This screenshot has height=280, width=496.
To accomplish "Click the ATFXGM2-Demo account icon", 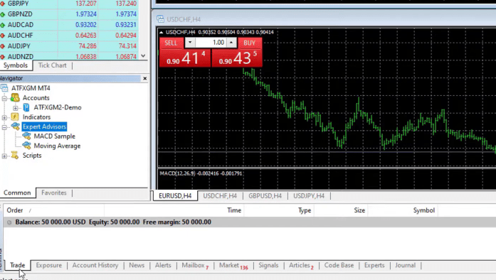I will point(26,107).
